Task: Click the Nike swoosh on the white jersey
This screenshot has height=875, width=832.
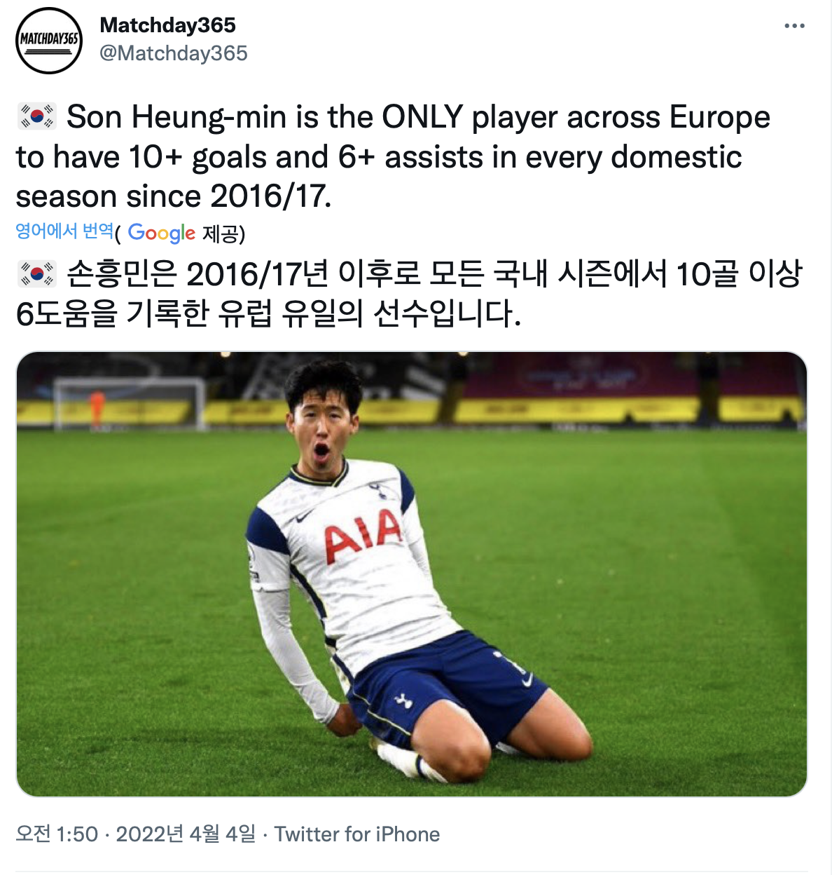Action: (x=304, y=518)
